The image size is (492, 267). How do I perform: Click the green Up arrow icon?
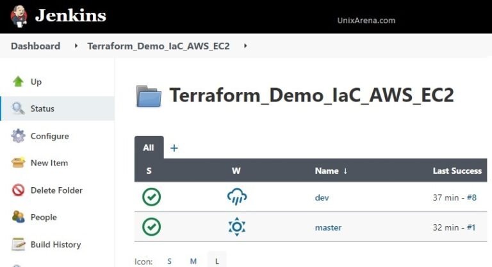pos(19,82)
